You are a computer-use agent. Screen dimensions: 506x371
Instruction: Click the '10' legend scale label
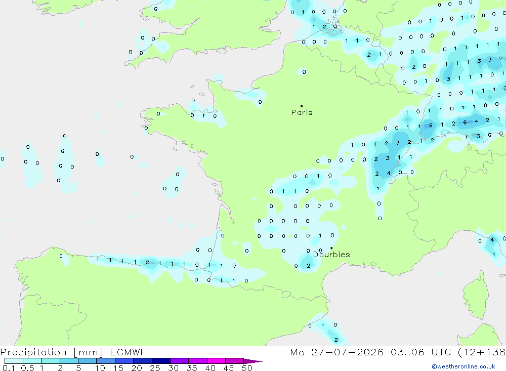coord(100,368)
